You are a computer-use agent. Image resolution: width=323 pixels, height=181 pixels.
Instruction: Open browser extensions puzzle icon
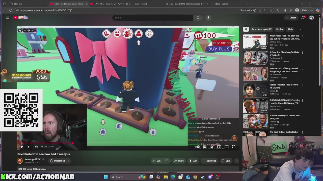tap(278, 10)
